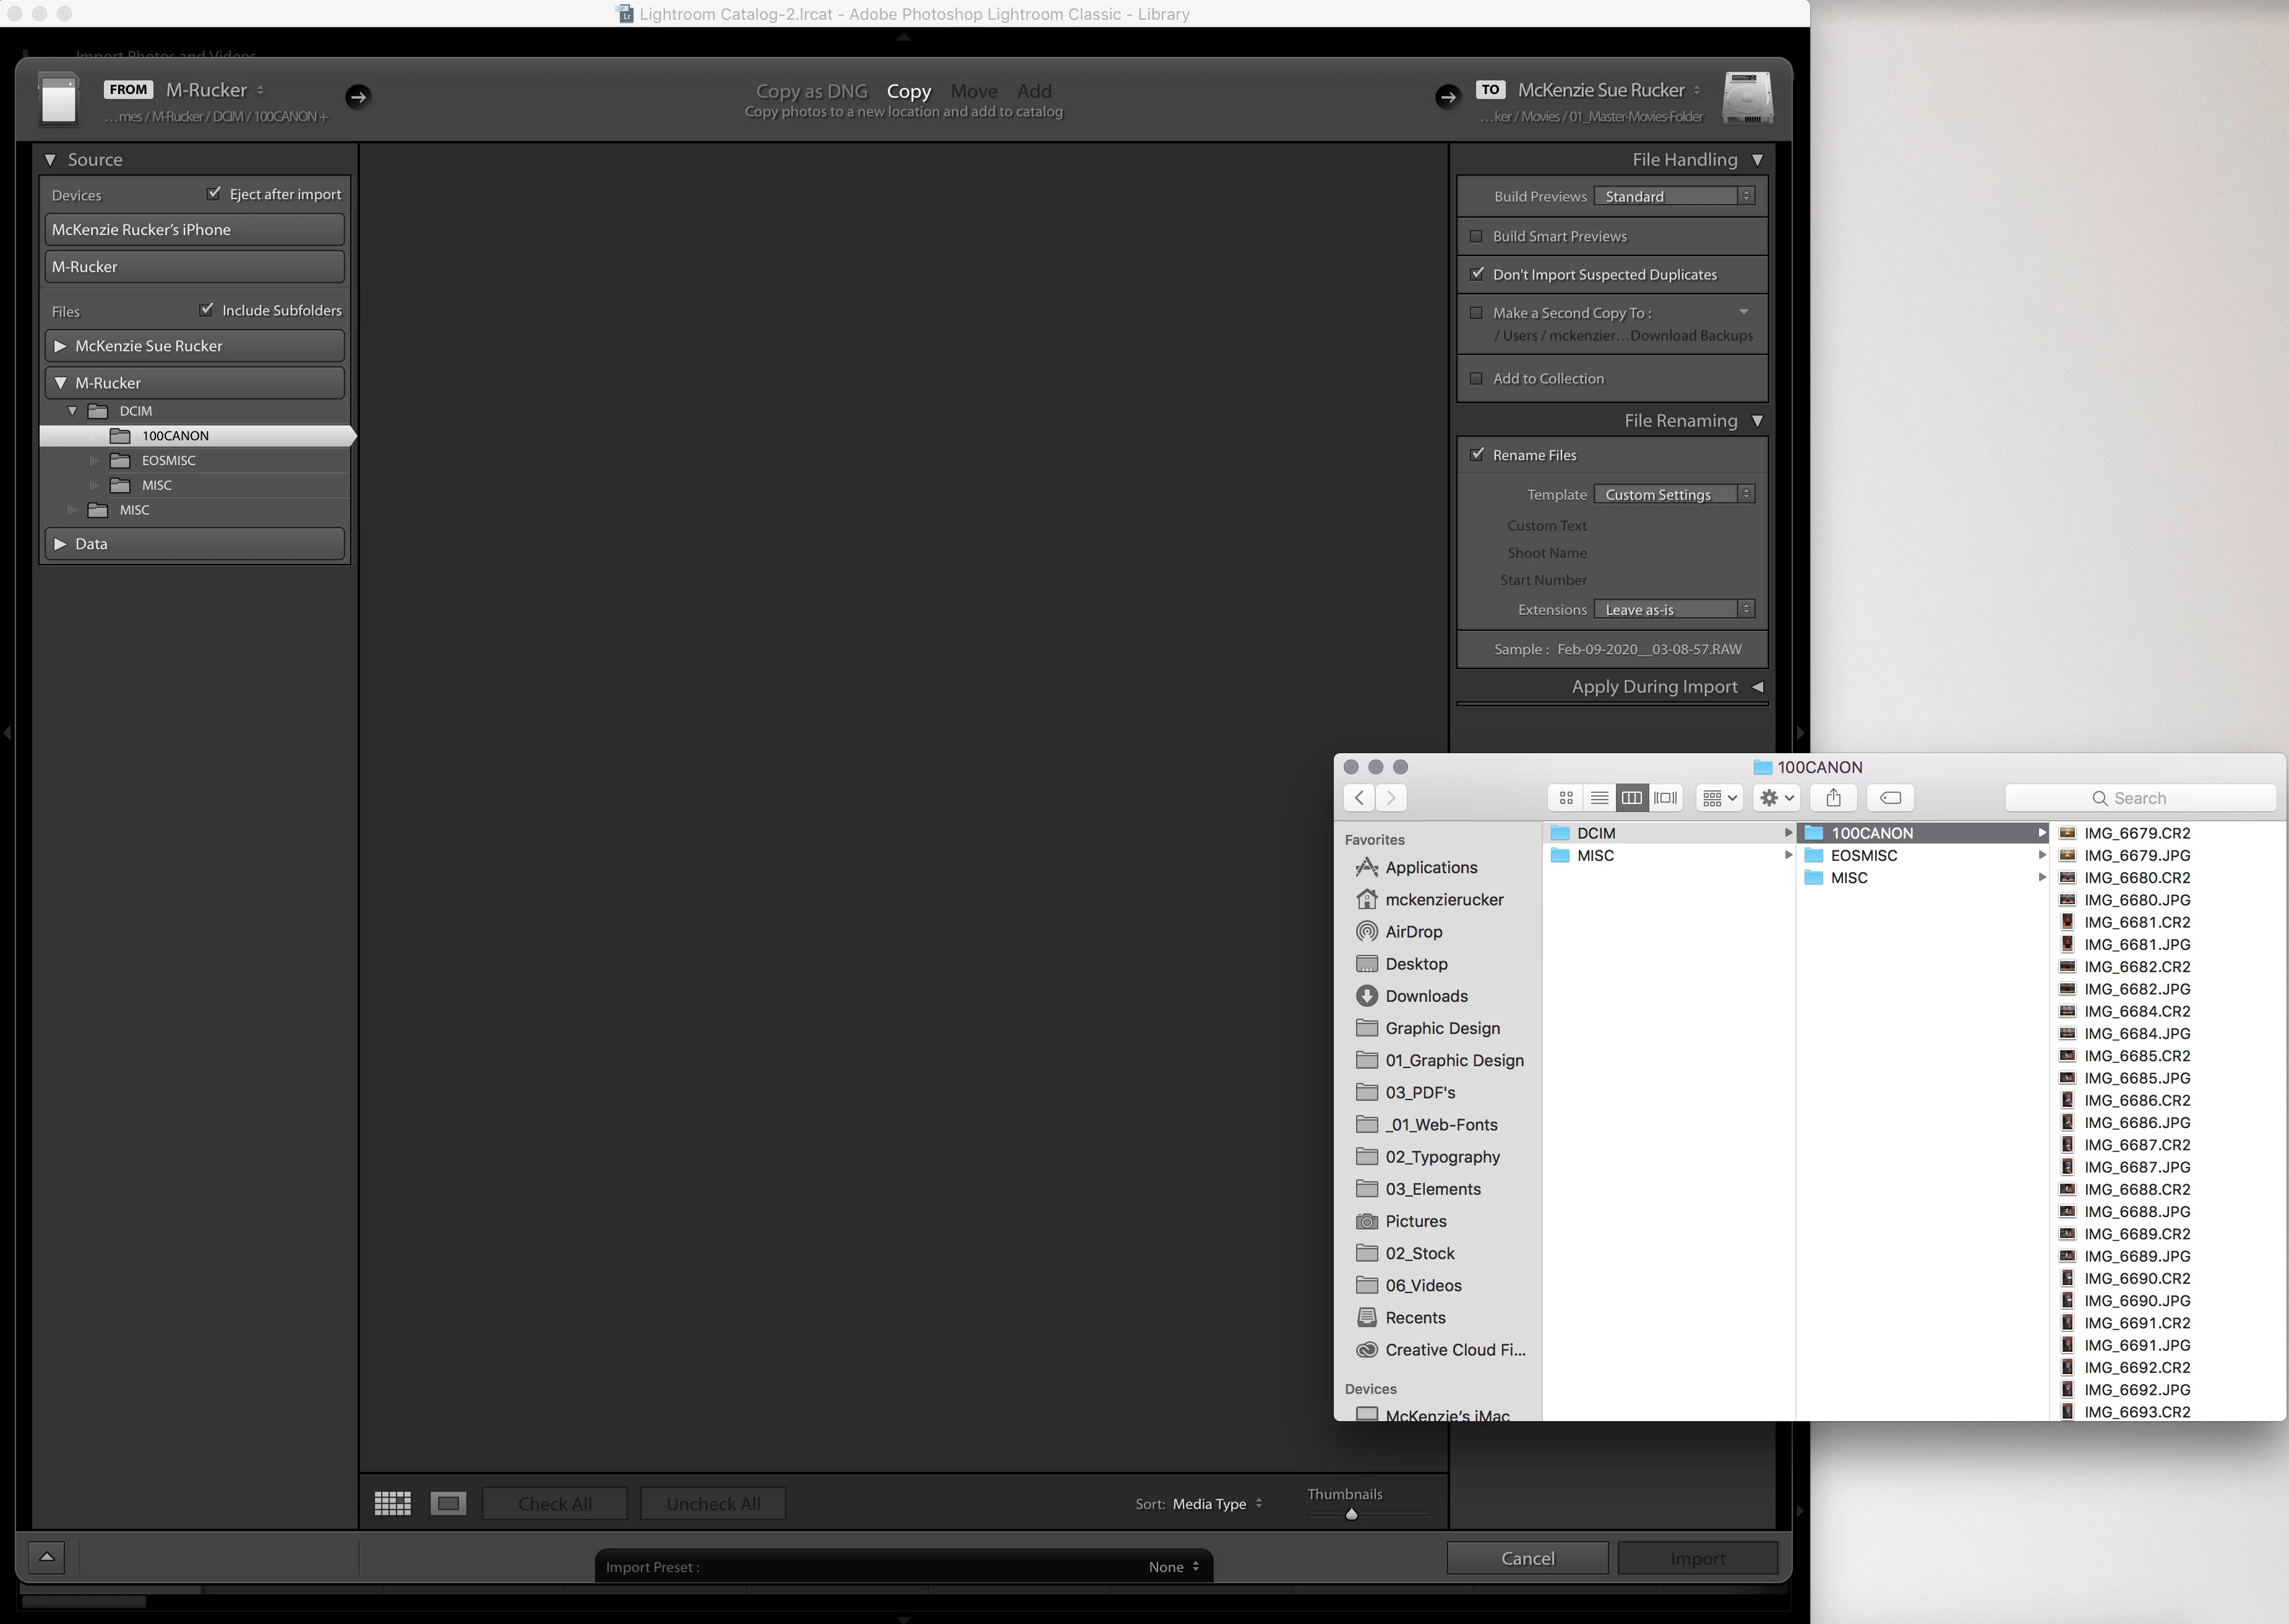Select the Add import method
The width and height of the screenshot is (2289, 1624).
[1033, 91]
